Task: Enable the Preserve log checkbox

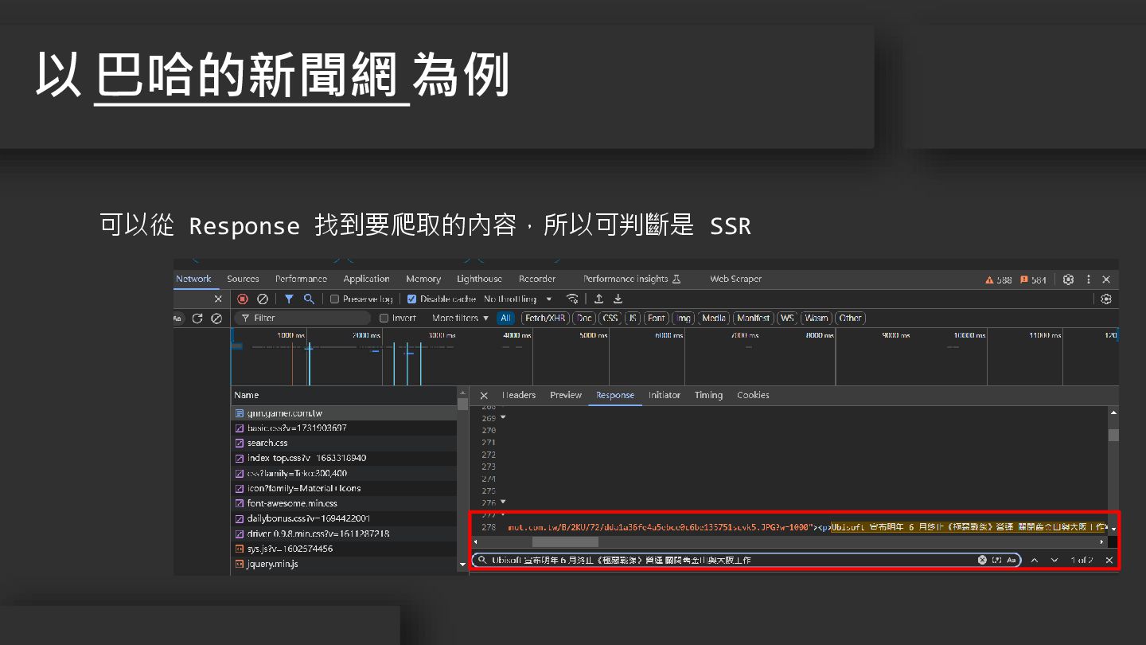Action: point(335,299)
